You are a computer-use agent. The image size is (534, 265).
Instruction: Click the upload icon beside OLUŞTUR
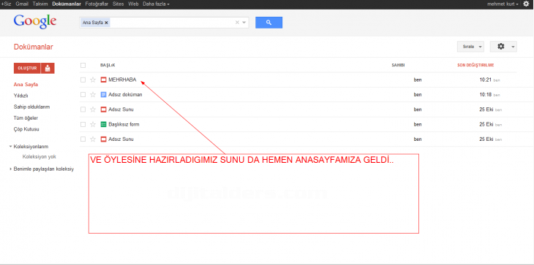pos(48,68)
